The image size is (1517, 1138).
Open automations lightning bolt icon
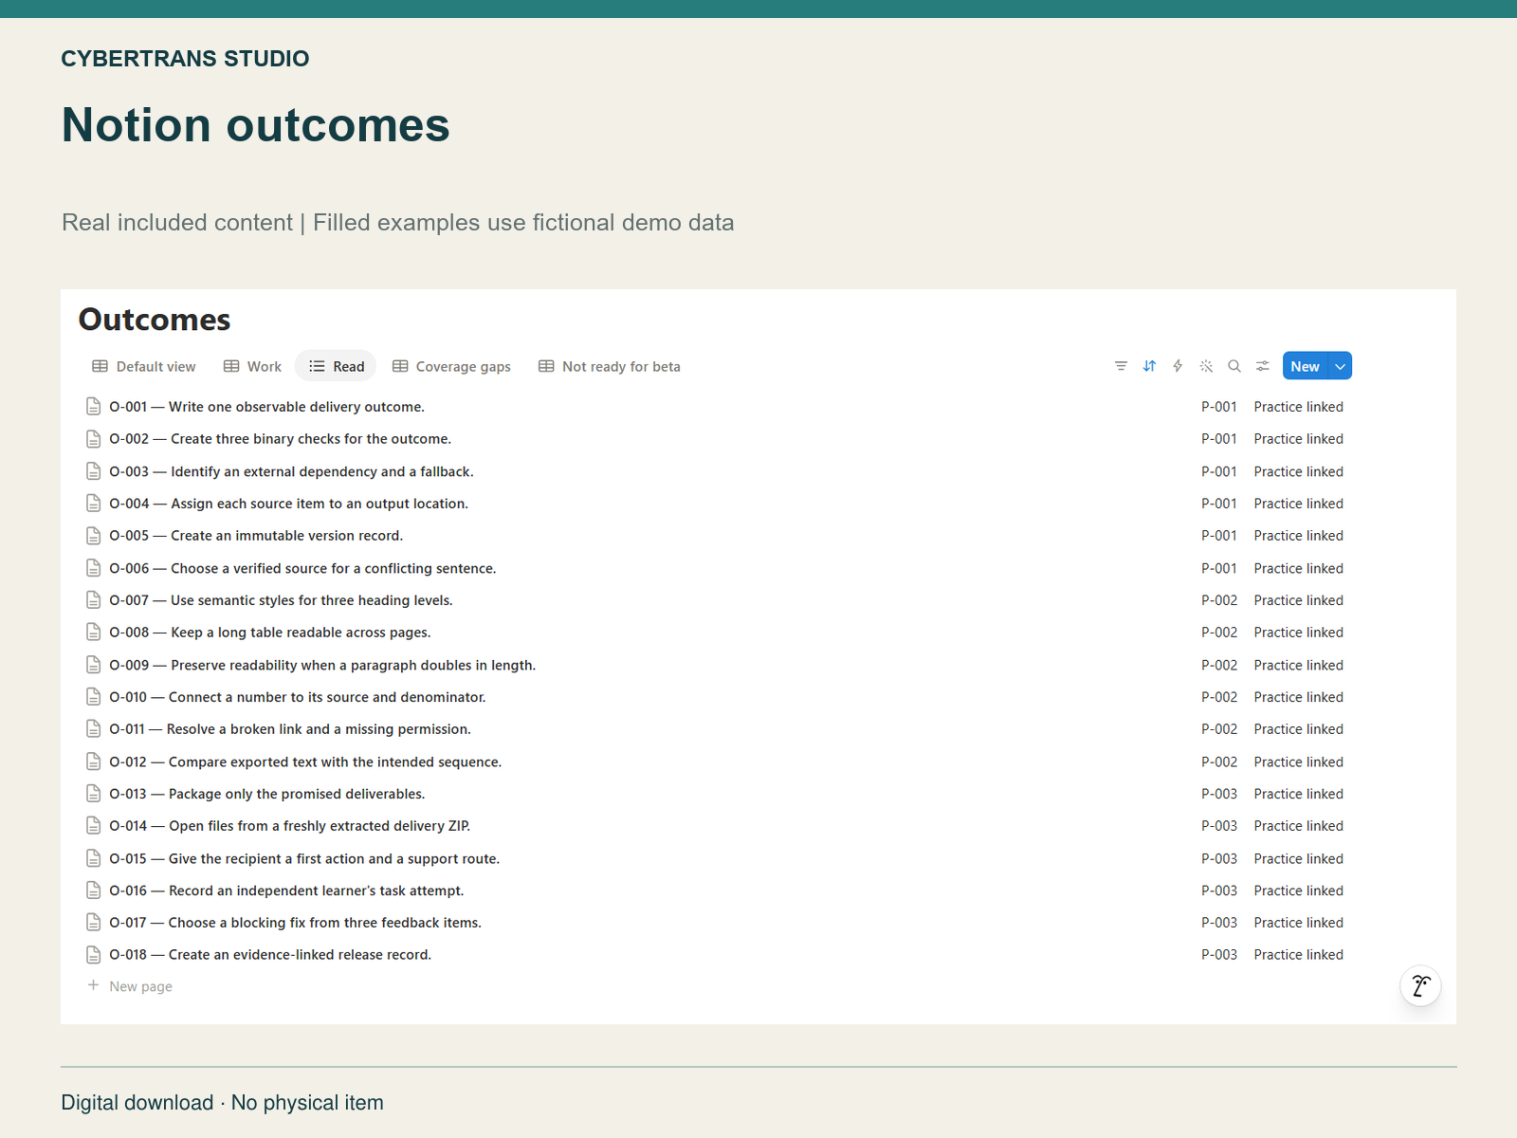(x=1178, y=366)
